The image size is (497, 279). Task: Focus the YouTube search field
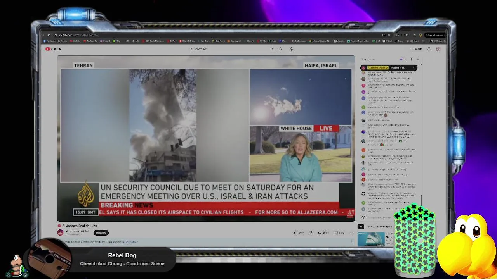[x=229, y=49]
